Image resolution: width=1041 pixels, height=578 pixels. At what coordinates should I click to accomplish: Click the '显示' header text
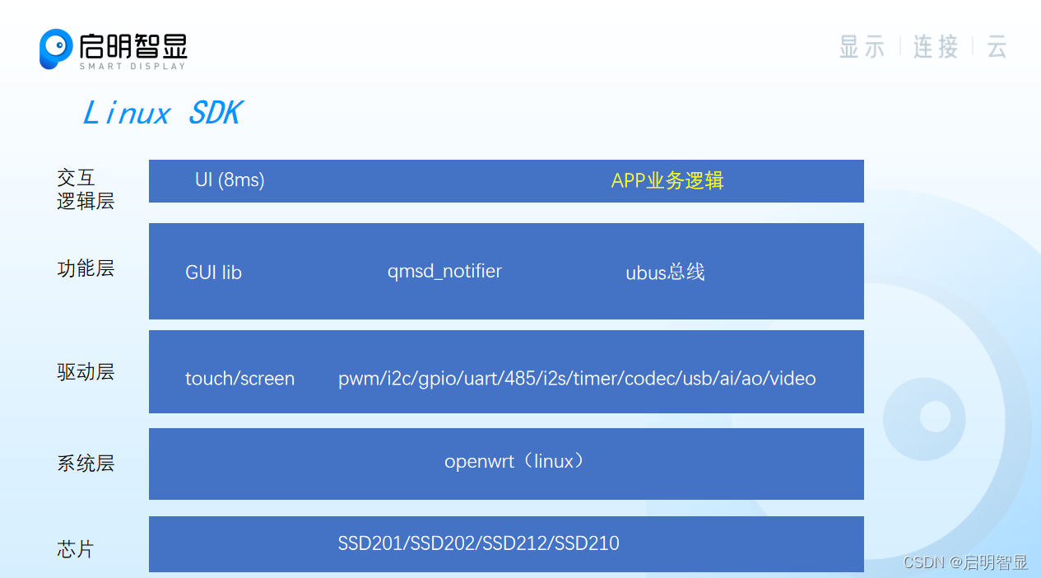[862, 47]
